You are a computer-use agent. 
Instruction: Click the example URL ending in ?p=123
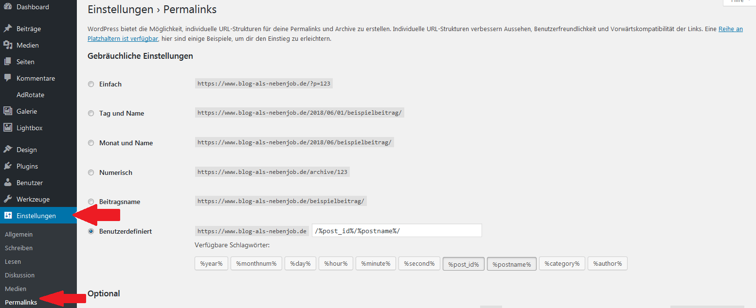coord(264,84)
